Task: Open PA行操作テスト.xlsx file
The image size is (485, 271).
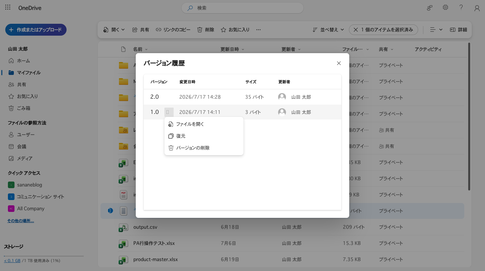Action: click(154, 243)
